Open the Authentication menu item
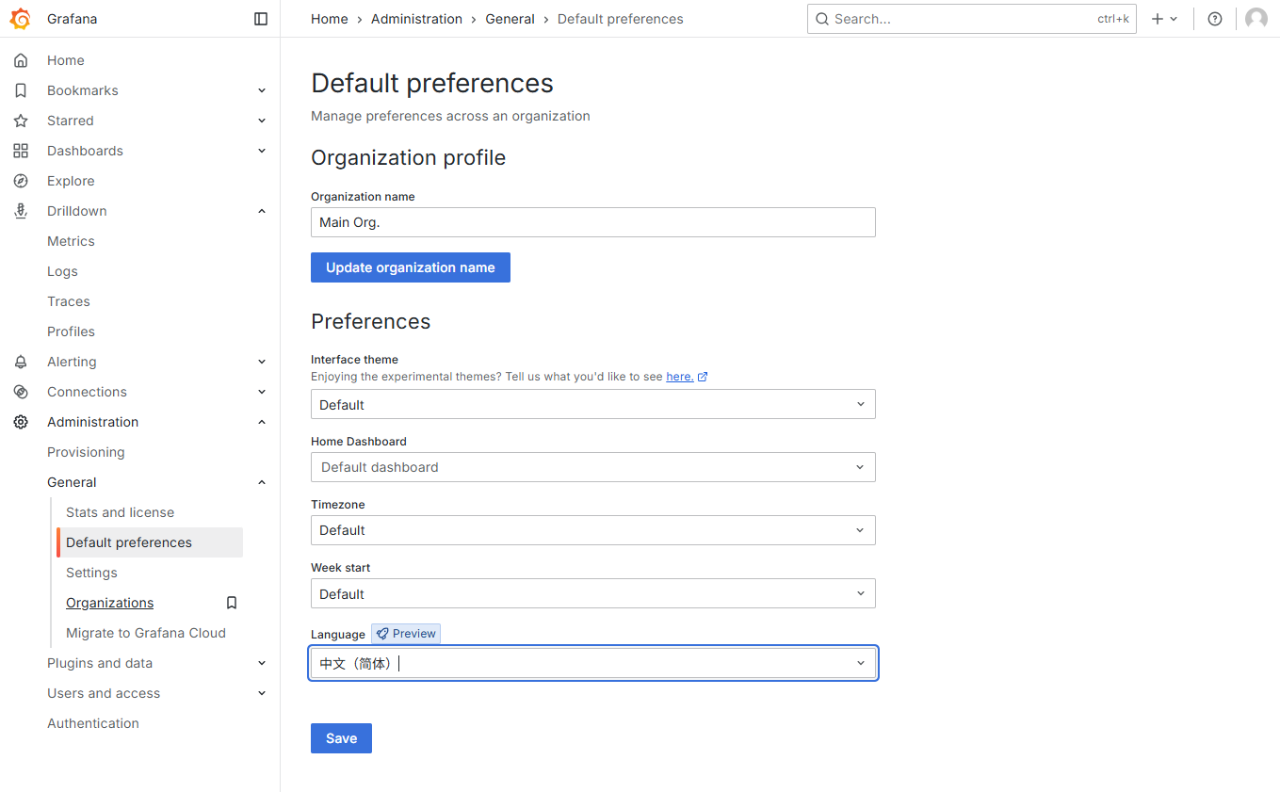The height and width of the screenshot is (792, 1280). pyautogui.click(x=93, y=723)
